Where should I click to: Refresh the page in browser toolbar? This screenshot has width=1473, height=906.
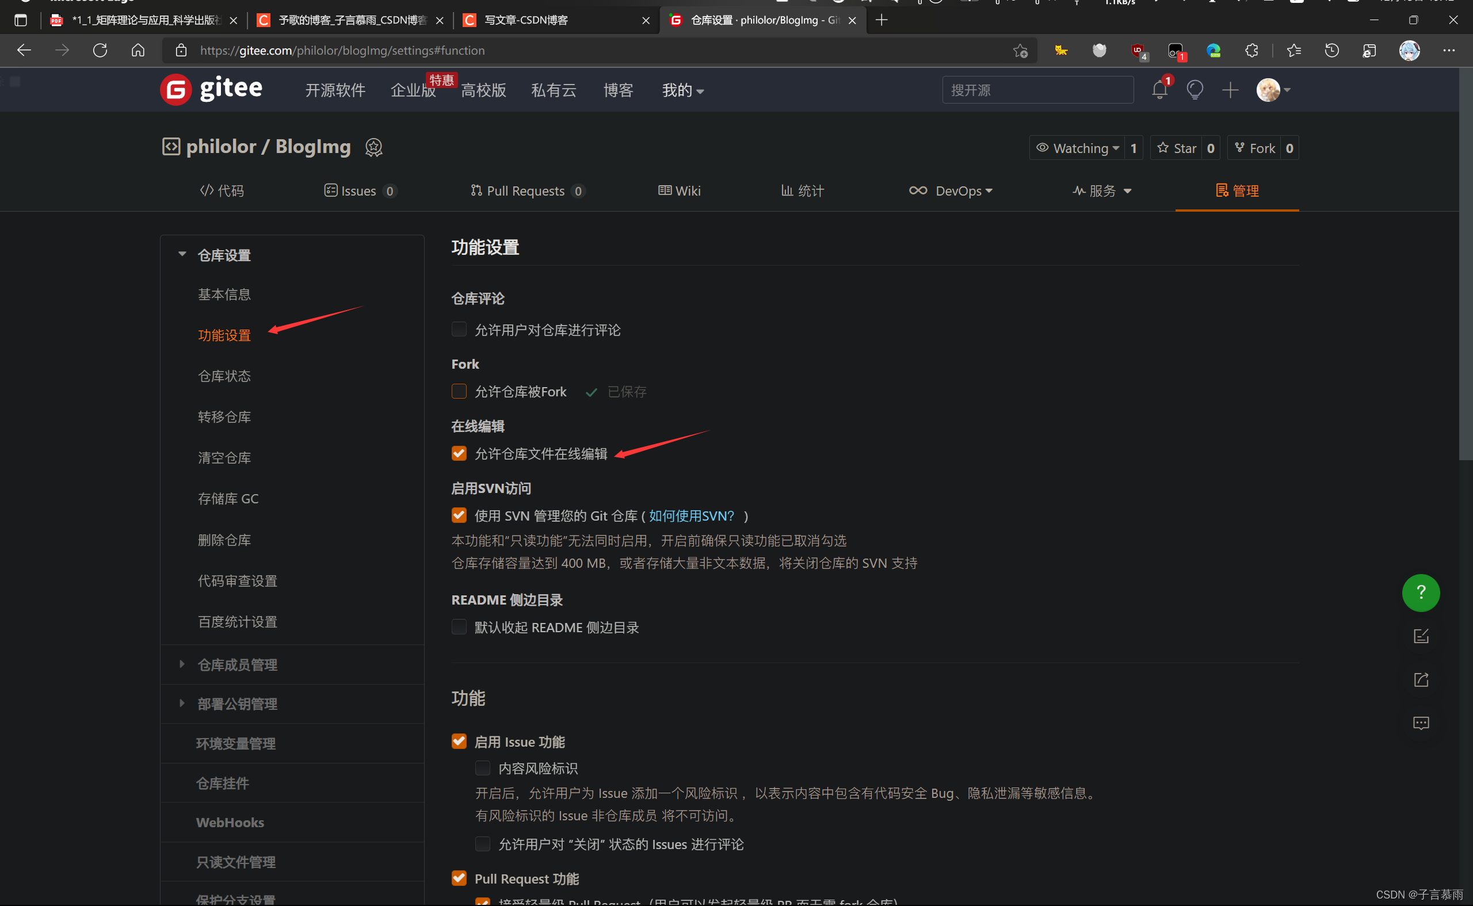click(x=100, y=51)
